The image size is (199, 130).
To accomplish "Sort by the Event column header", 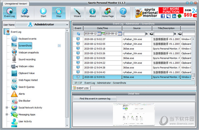I will pos(78,28).
